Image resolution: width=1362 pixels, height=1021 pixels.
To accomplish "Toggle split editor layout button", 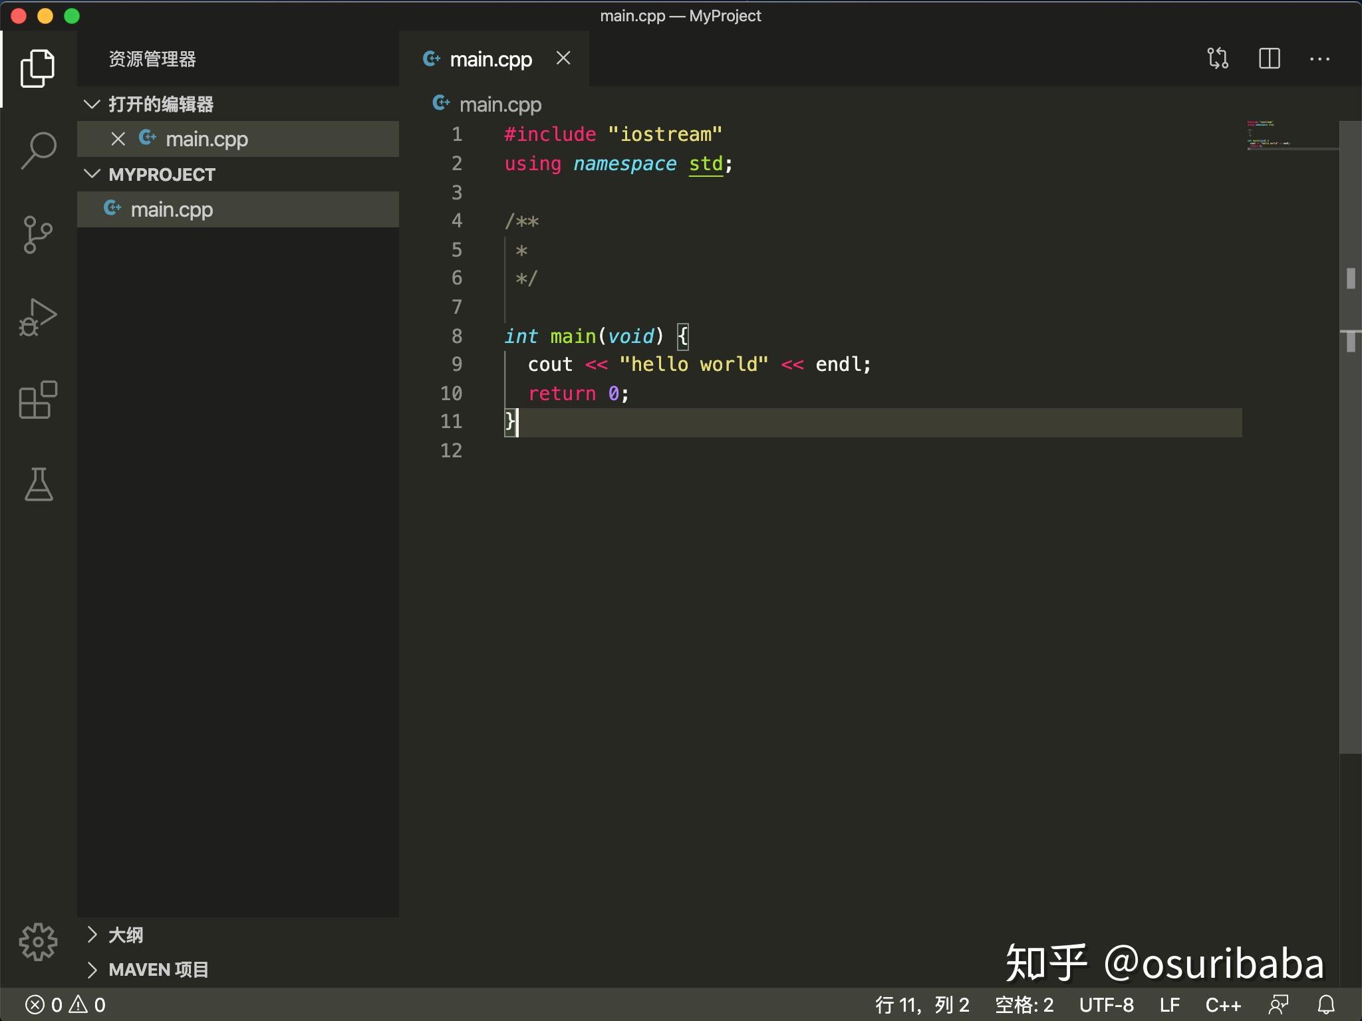I will click(1269, 58).
